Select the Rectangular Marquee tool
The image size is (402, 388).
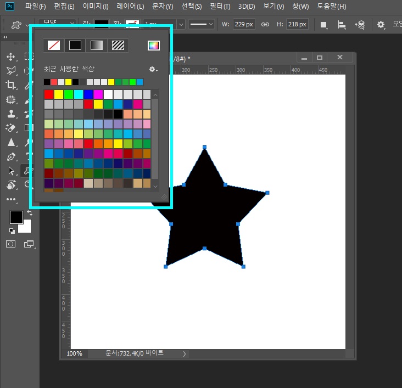(28, 57)
